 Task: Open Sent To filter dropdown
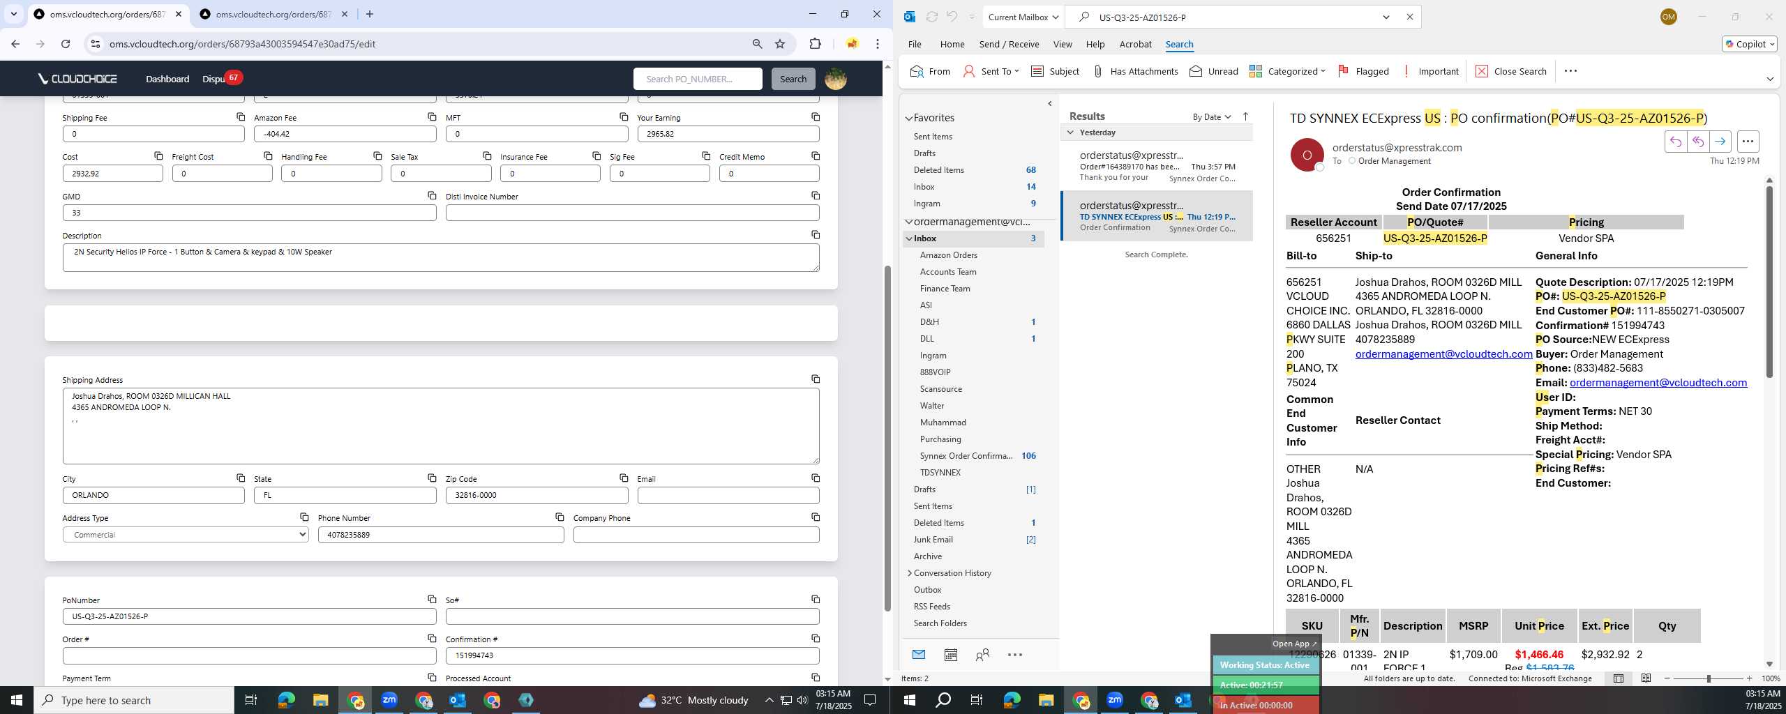[x=991, y=71]
